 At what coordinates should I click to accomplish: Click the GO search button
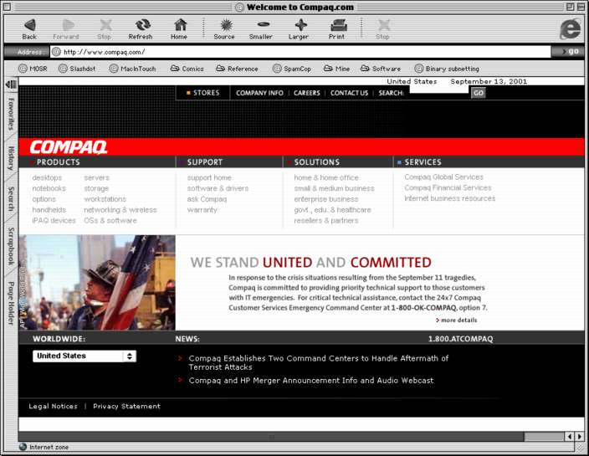478,93
